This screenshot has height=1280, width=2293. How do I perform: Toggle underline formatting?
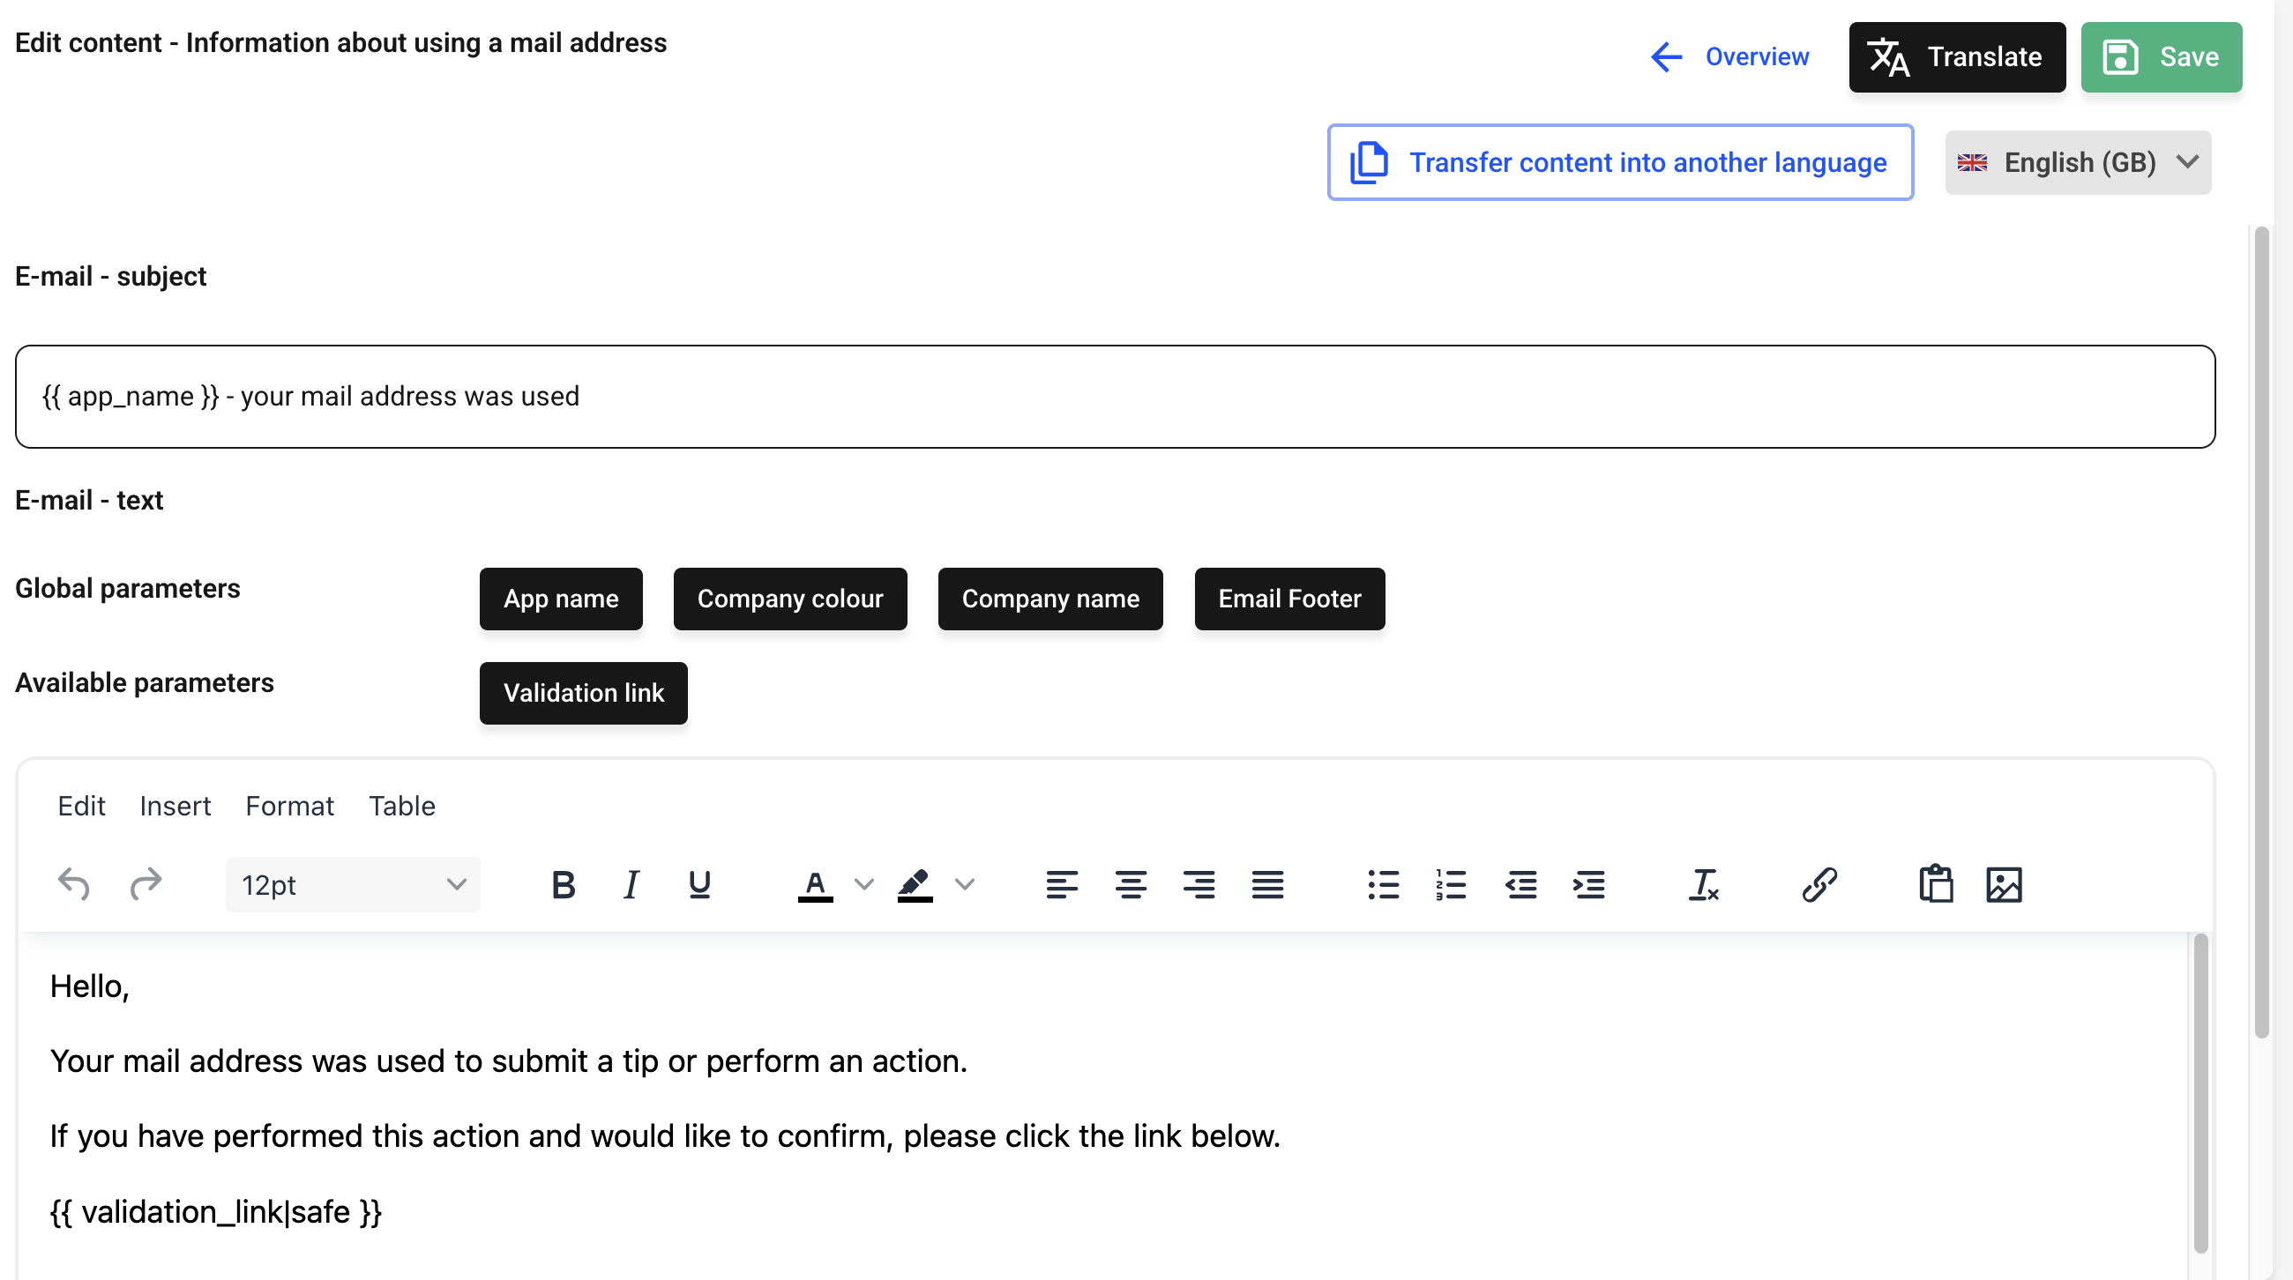699,884
